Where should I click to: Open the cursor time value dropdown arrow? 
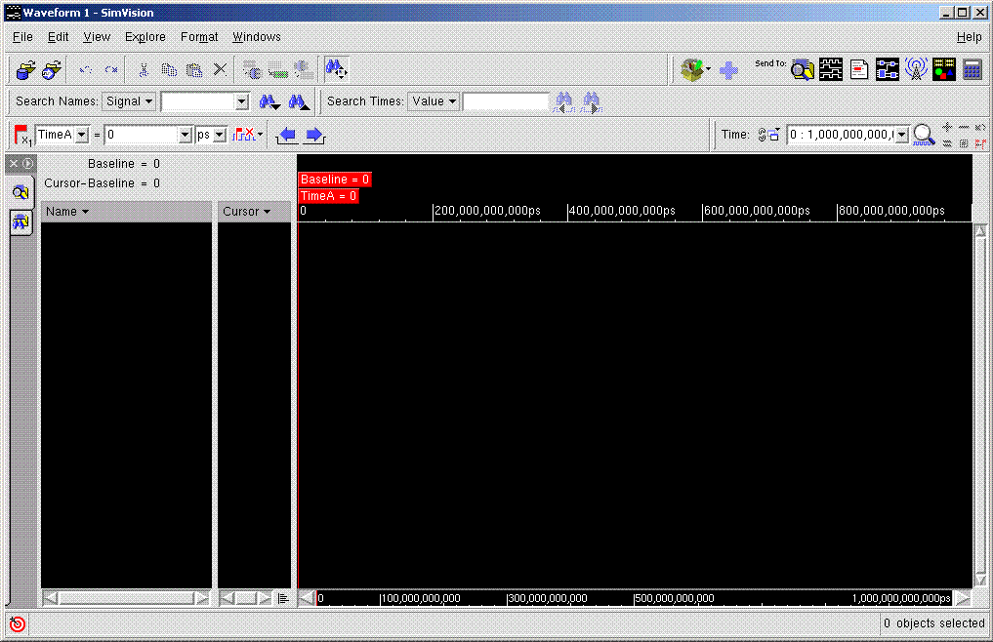coord(185,135)
